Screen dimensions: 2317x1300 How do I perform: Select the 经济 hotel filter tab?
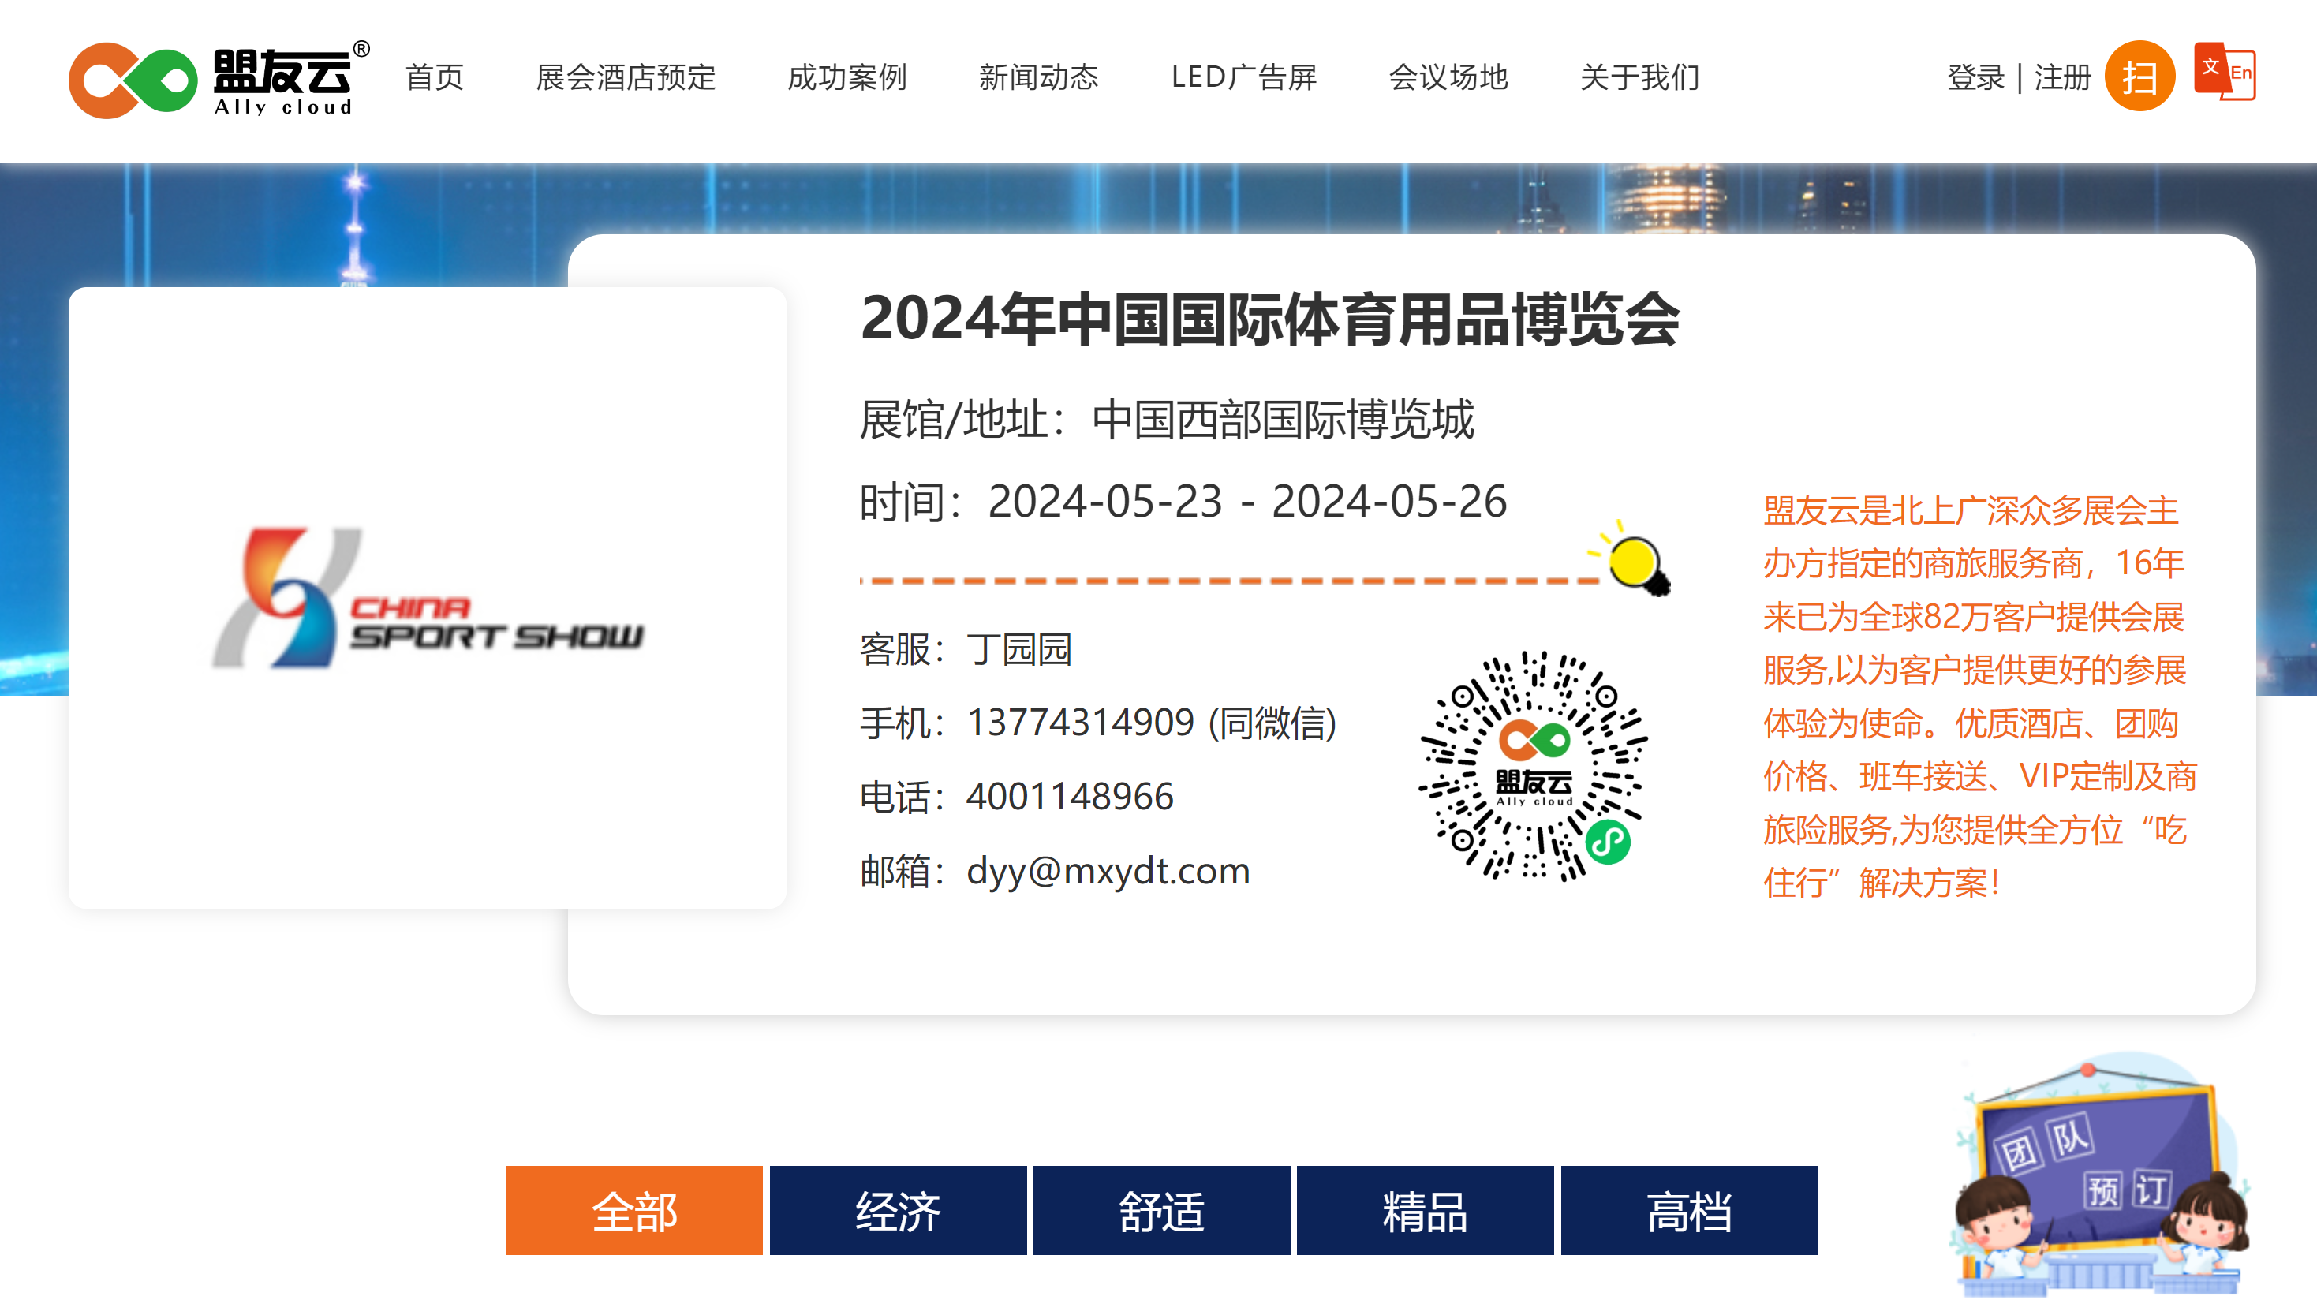coord(898,1210)
